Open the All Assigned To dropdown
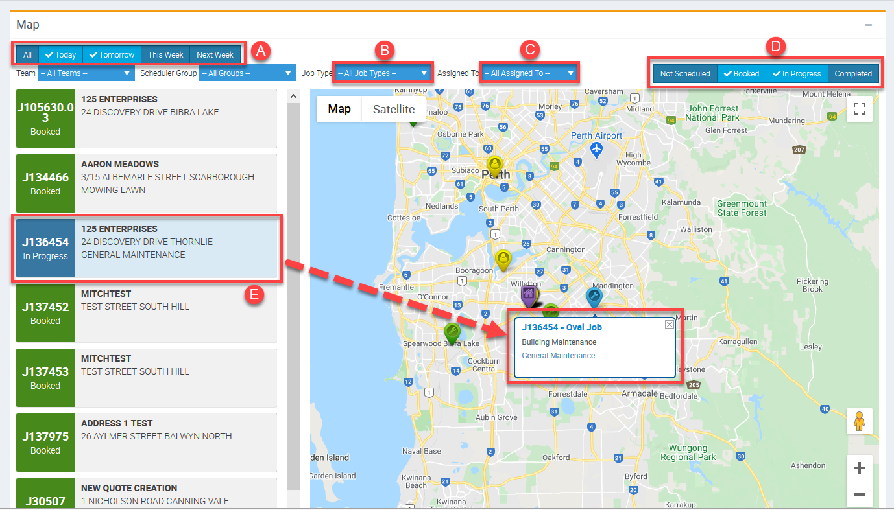 [x=529, y=73]
